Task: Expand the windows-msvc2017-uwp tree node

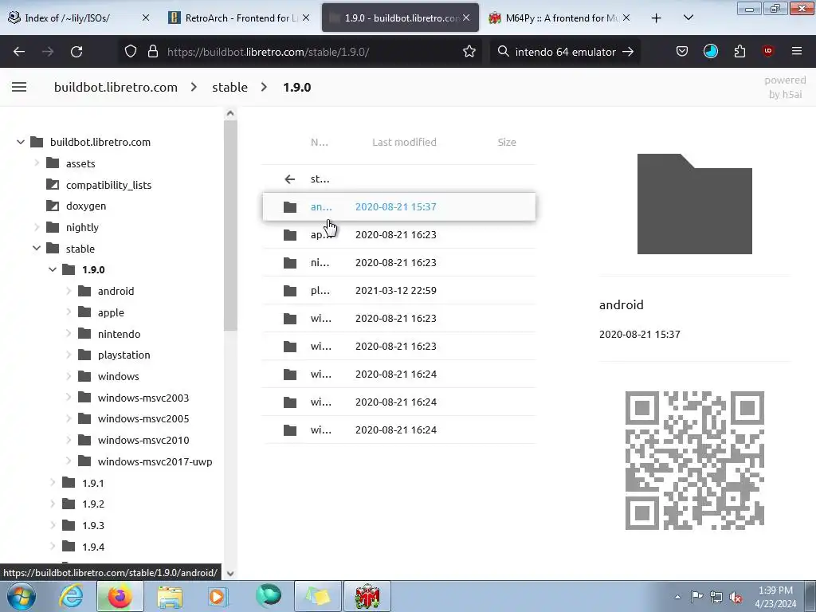Action: click(x=69, y=461)
